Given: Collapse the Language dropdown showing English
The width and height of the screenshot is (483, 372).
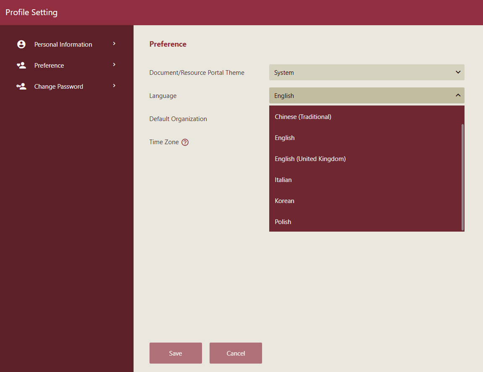Looking at the screenshot, I should 367,95.
